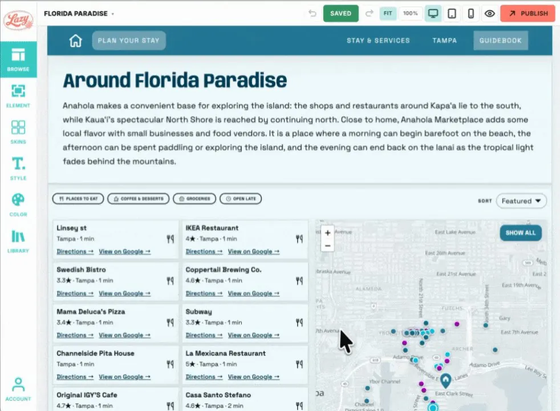Click fork icon on Subway card
Image resolution: width=560 pixels, height=411 pixels.
coord(299,323)
